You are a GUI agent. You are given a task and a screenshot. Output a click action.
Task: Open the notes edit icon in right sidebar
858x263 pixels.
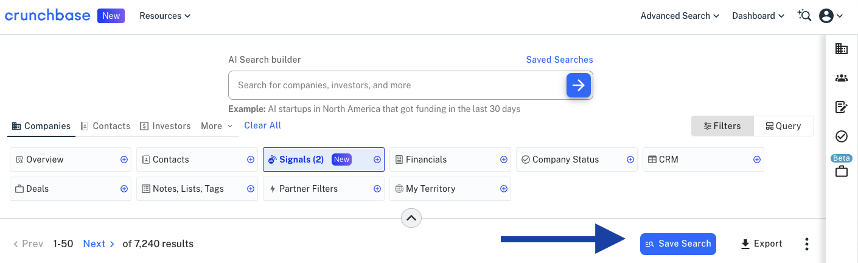tap(842, 107)
